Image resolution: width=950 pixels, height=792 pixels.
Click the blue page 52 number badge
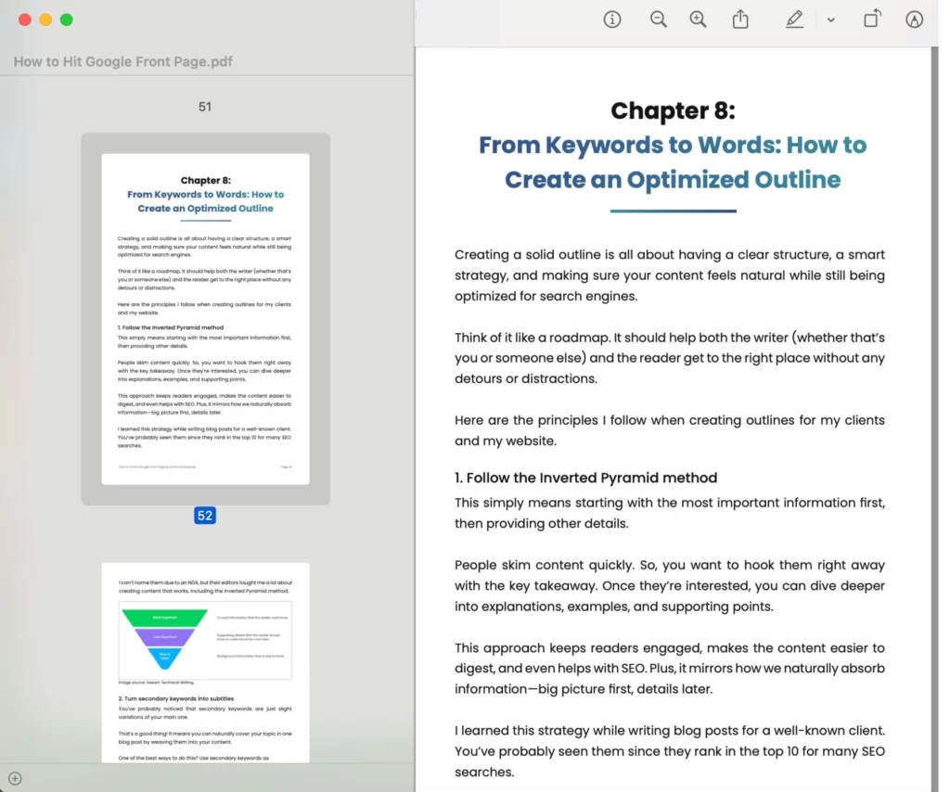[204, 515]
